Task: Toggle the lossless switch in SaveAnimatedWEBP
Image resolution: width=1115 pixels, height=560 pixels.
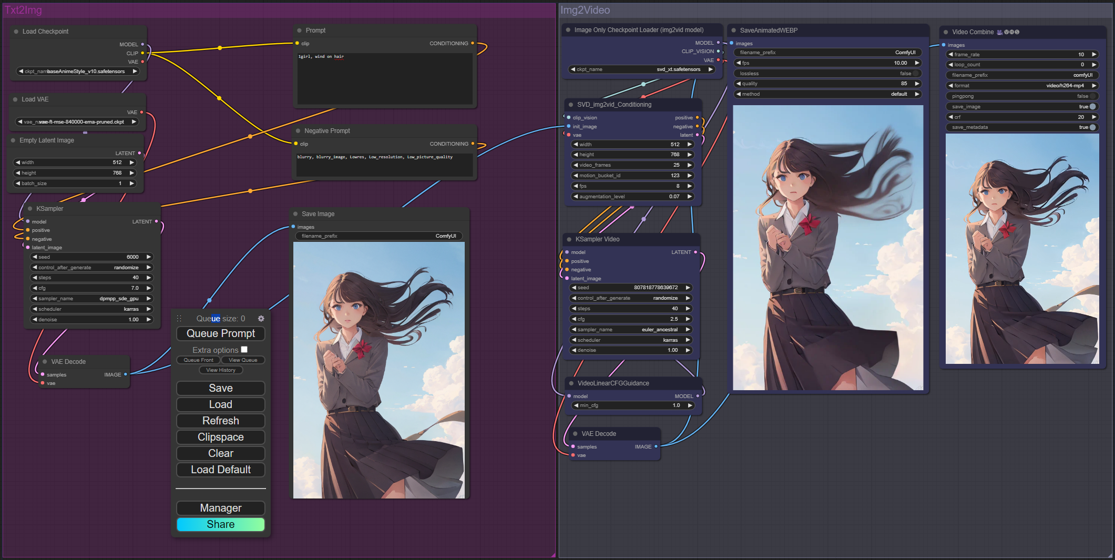Action: point(915,74)
